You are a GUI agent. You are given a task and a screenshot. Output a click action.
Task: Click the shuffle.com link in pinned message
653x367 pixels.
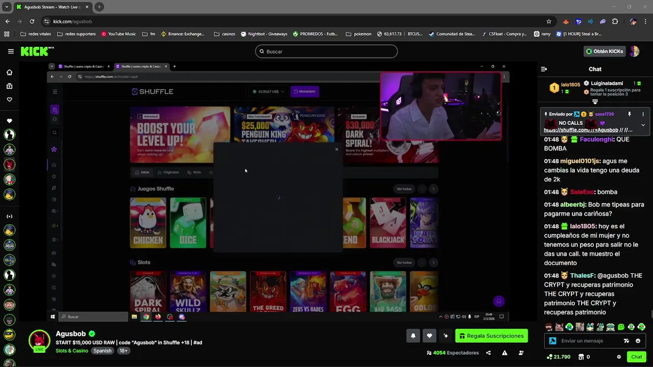[x=581, y=130]
